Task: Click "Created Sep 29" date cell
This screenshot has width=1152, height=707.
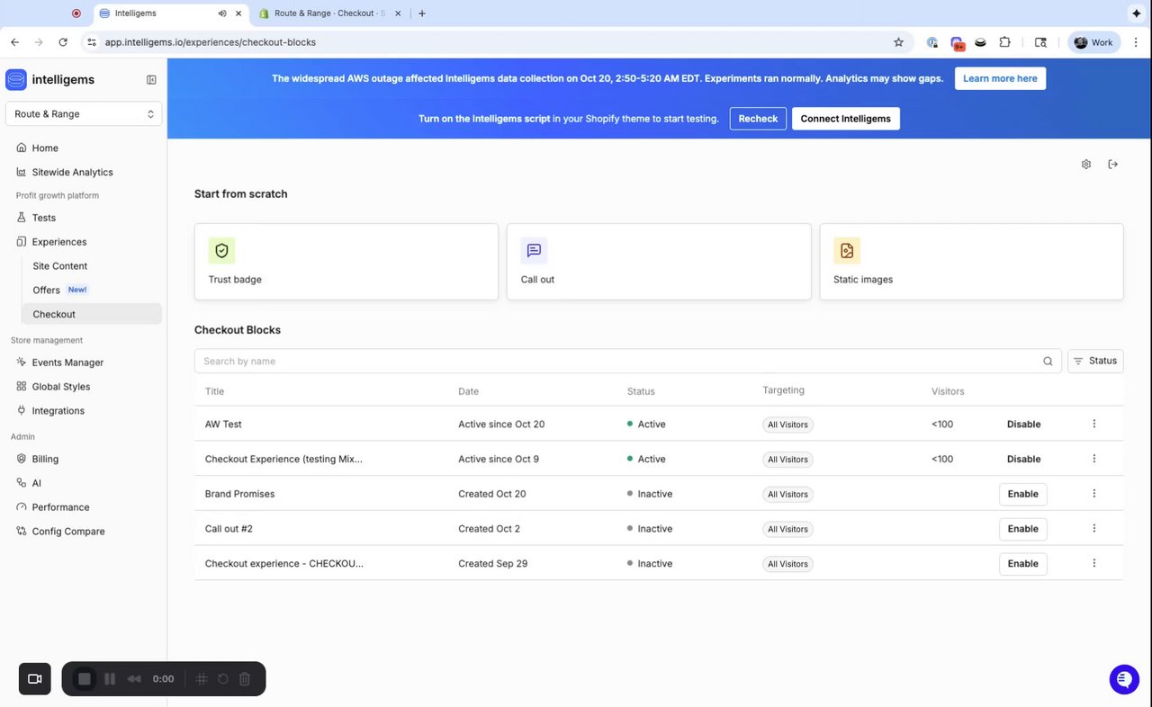Action: click(x=493, y=564)
